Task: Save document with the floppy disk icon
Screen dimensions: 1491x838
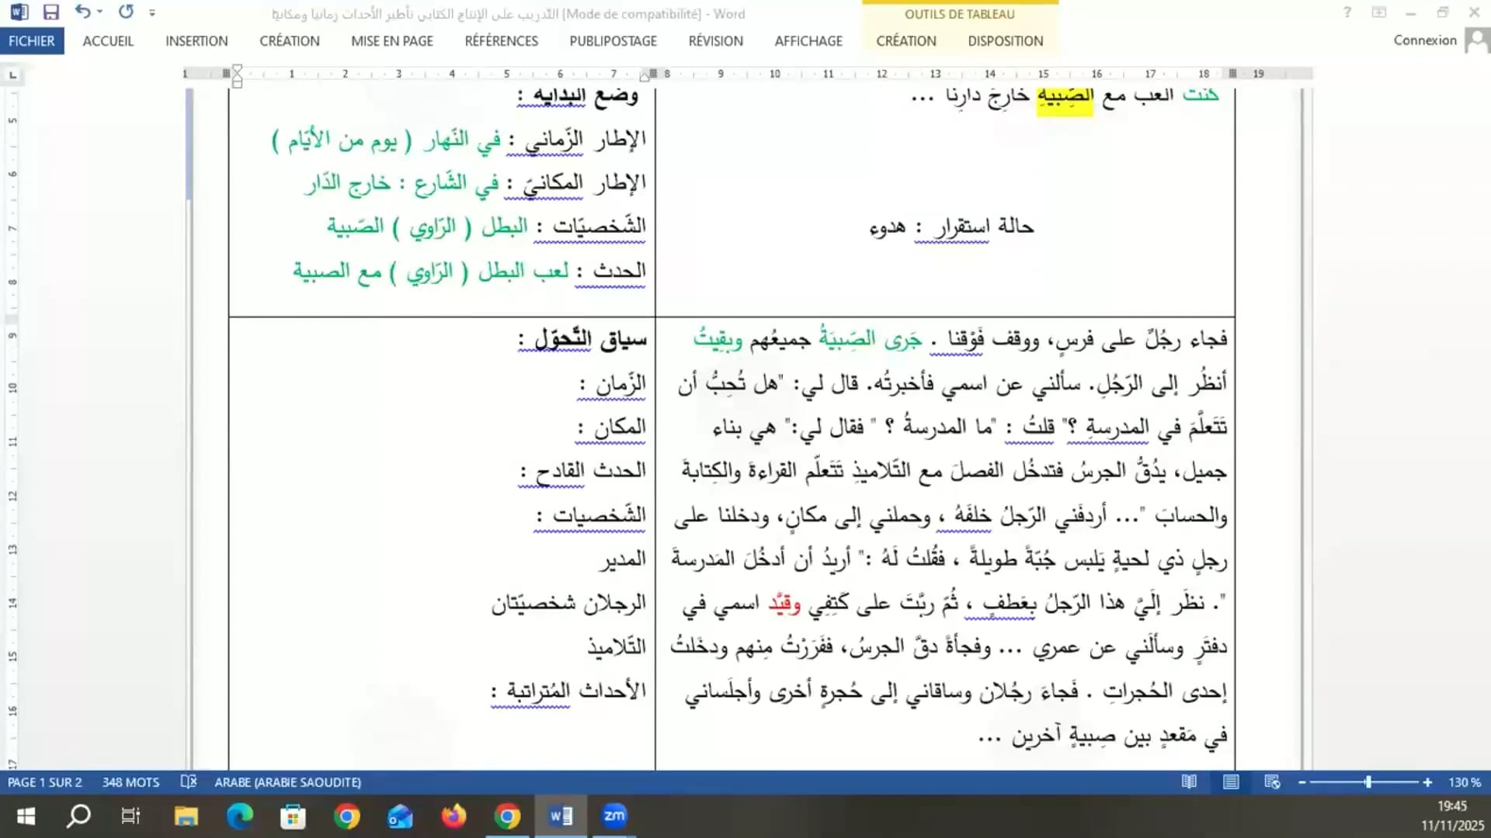Action: tap(51, 12)
